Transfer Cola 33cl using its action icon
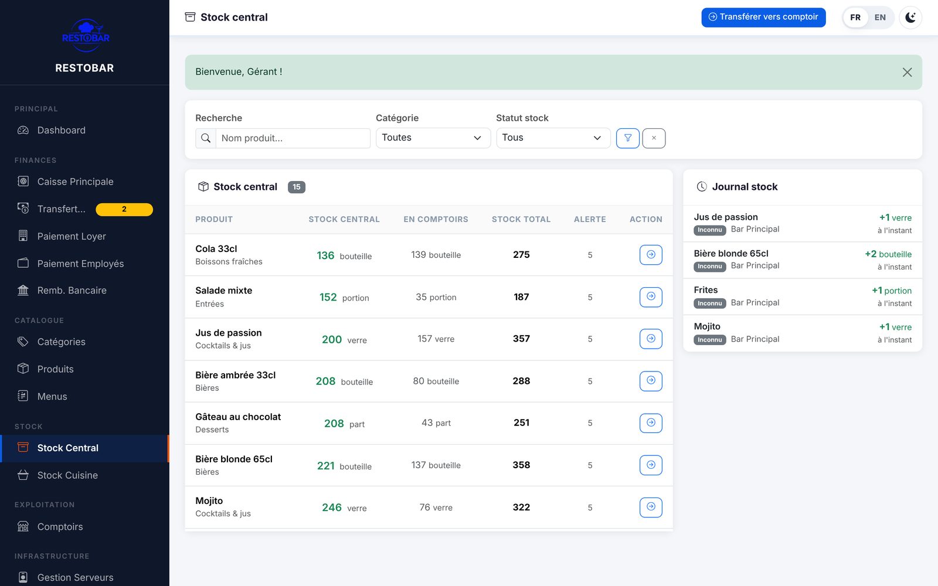This screenshot has height=586, width=938. tap(651, 255)
